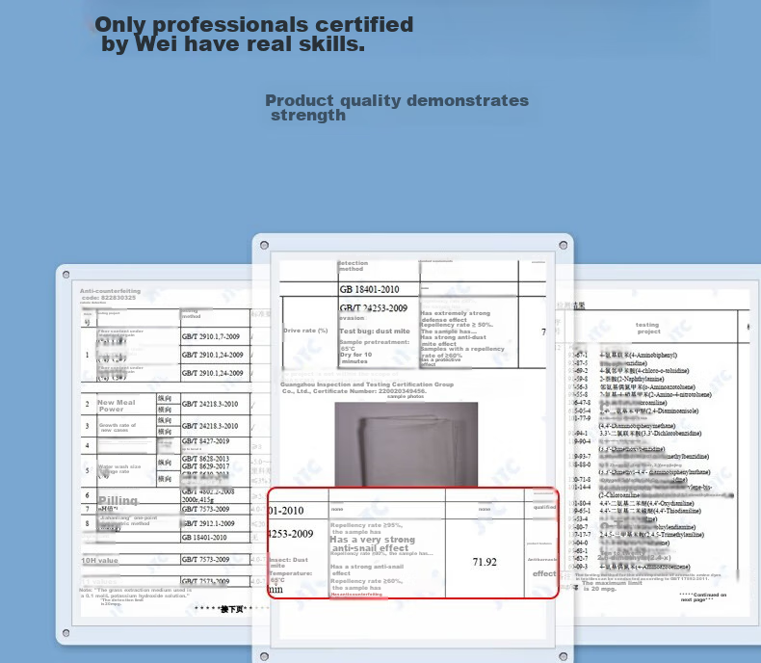This screenshot has height=663, width=761.
Task: Click the 'Drive rate (%)' label
Action: click(x=305, y=331)
